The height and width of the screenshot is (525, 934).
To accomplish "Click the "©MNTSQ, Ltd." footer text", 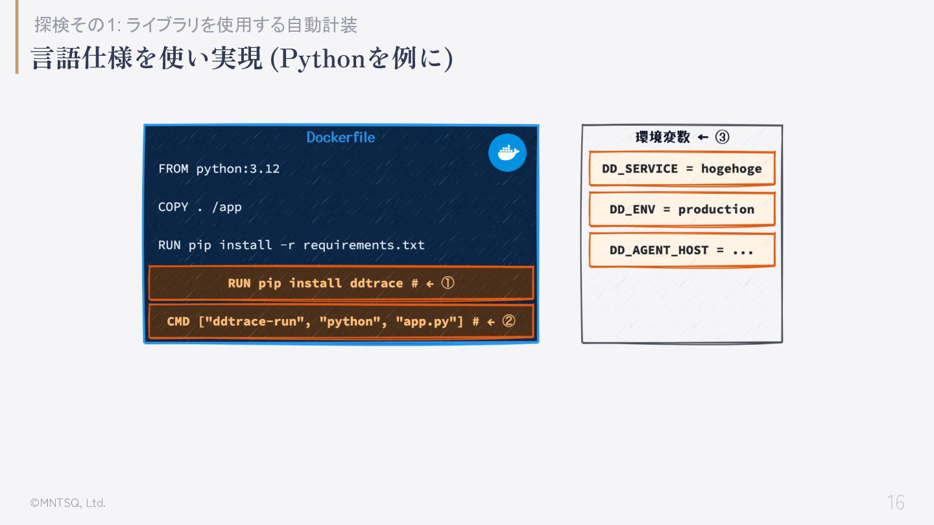I will coord(67,503).
